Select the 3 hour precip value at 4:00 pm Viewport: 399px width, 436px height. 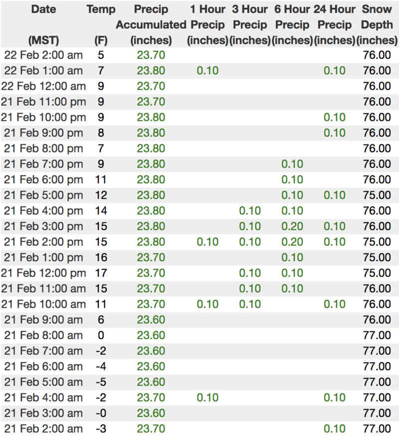point(250,211)
